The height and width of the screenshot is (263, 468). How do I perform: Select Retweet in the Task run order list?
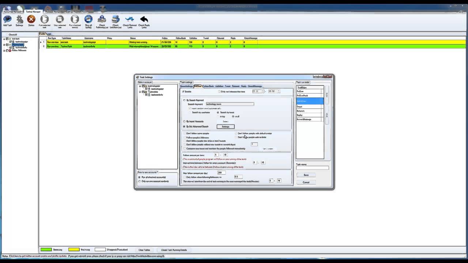310,111
